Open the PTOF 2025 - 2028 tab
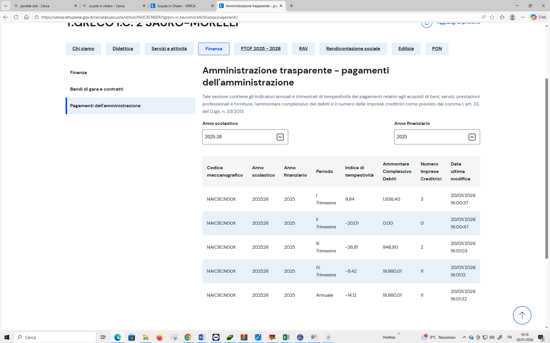This screenshot has width=550, height=343. [x=260, y=49]
